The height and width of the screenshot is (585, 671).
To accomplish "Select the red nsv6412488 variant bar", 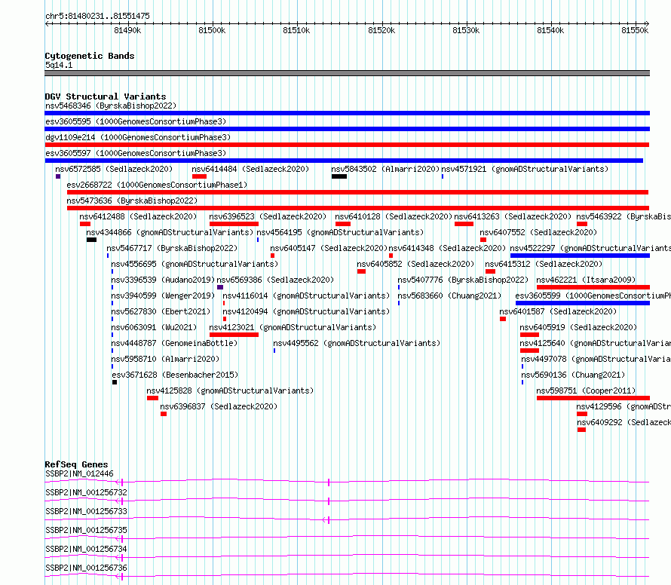I will (x=85, y=224).
